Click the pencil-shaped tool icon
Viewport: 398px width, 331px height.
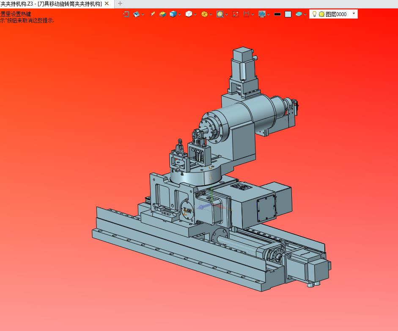153,14
